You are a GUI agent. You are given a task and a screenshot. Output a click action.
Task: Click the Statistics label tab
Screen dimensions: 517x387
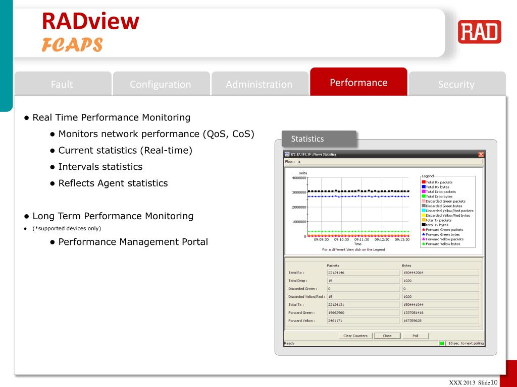click(x=319, y=139)
